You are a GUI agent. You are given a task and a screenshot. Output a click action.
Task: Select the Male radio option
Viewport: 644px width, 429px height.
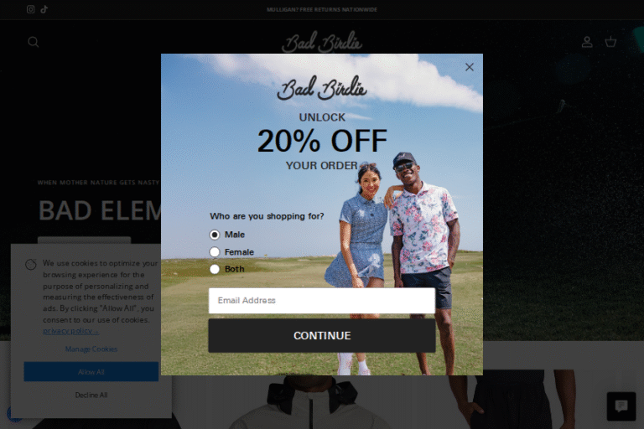(x=215, y=235)
